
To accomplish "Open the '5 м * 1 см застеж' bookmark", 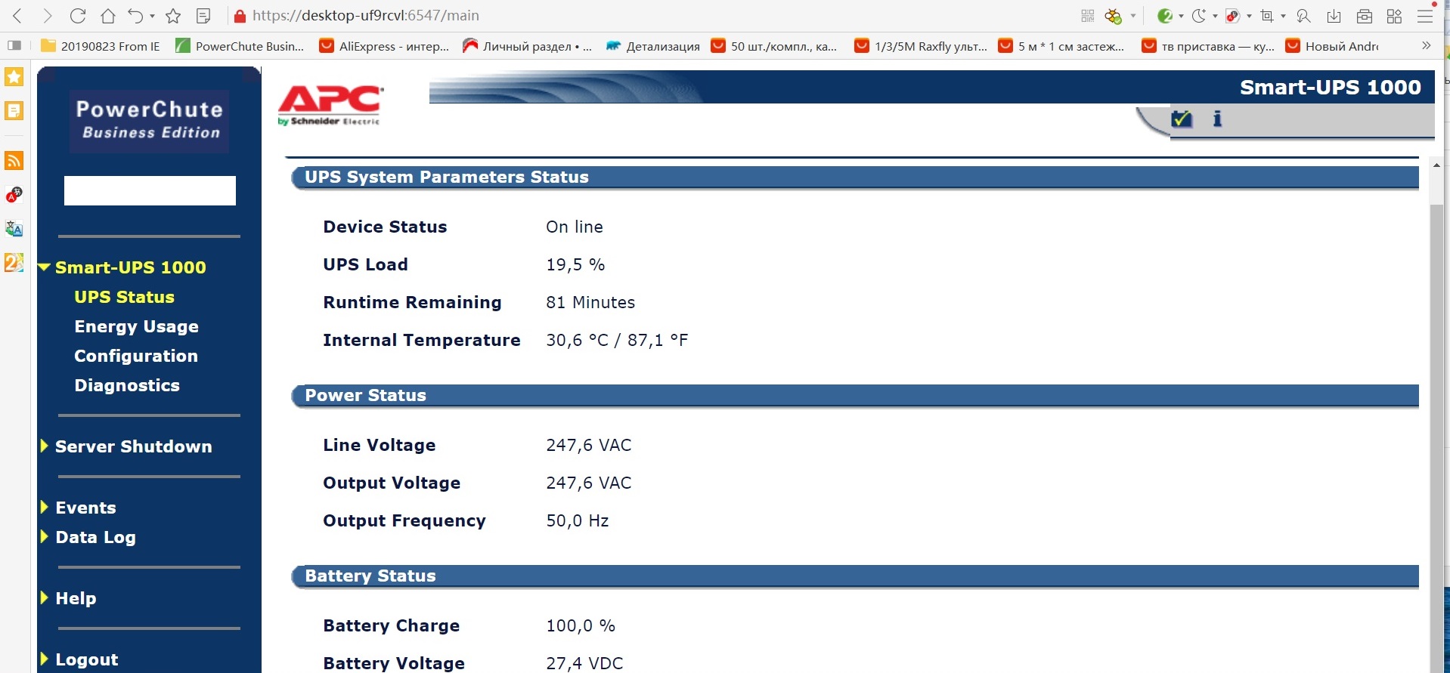I will [1061, 46].
